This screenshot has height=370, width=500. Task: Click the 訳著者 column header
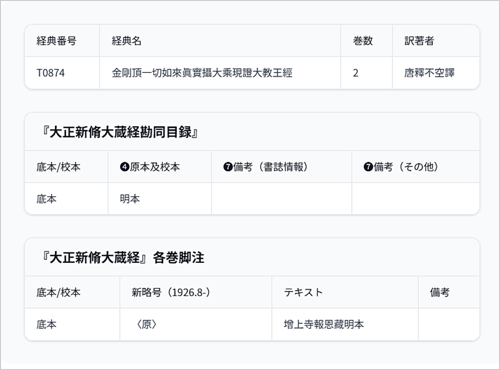tap(419, 41)
